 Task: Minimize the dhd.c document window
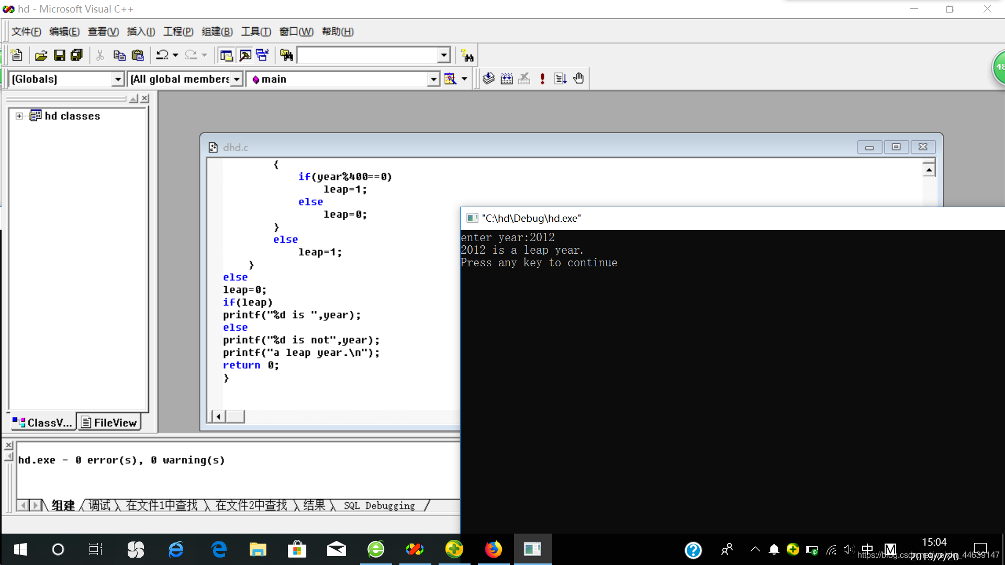click(x=869, y=147)
